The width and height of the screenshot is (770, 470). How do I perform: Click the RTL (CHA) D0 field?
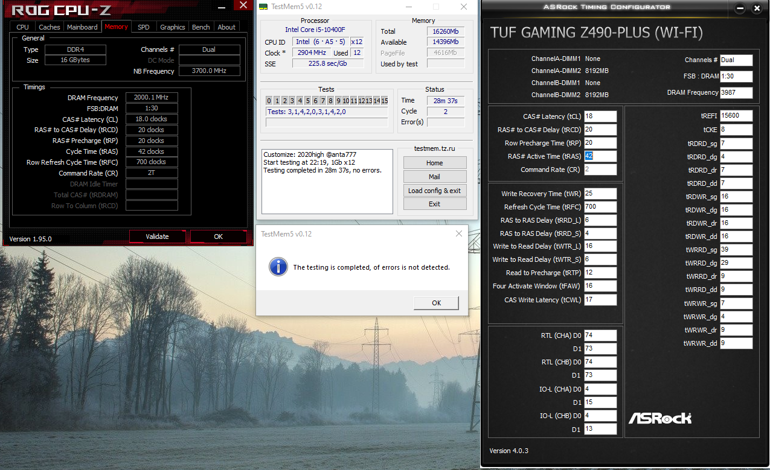point(600,335)
